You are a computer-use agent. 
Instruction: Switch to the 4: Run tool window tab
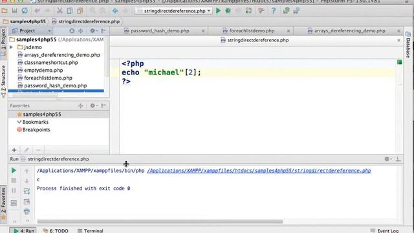[23, 230]
